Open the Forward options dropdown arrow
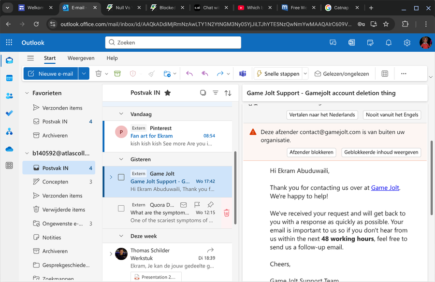Image resolution: width=435 pixels, height=282 pixels. coord(228,74)
